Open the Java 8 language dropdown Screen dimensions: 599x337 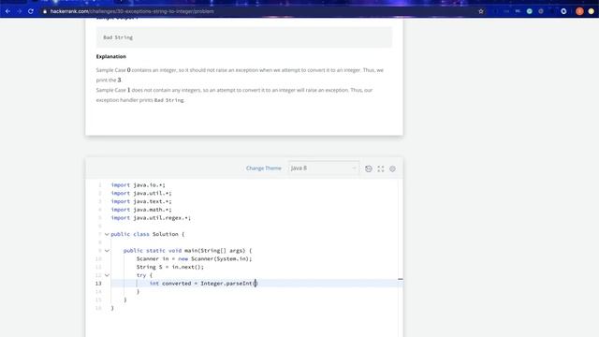coord(324,168)
